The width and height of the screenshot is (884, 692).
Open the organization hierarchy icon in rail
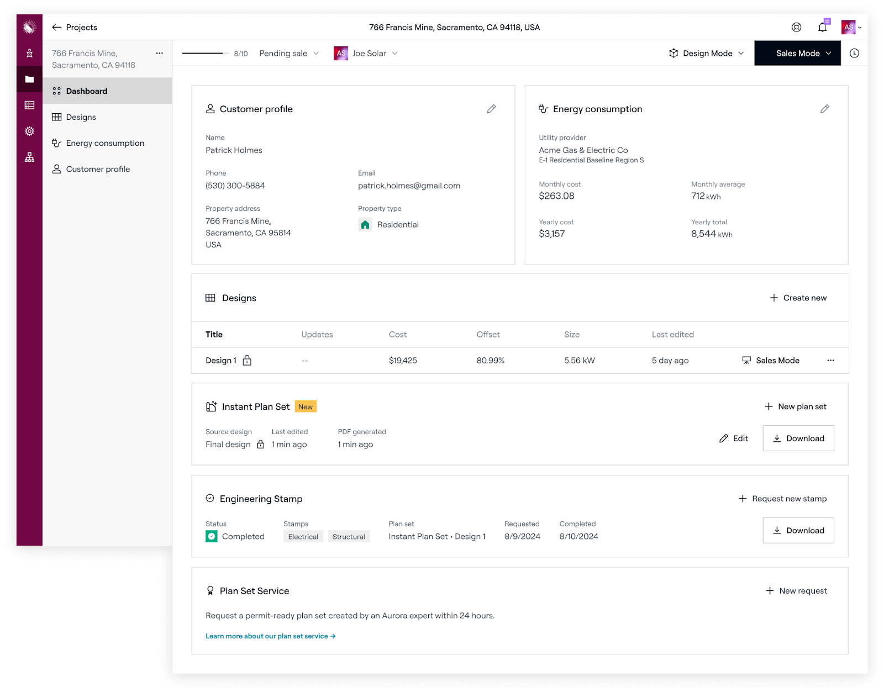coord(29,157)
